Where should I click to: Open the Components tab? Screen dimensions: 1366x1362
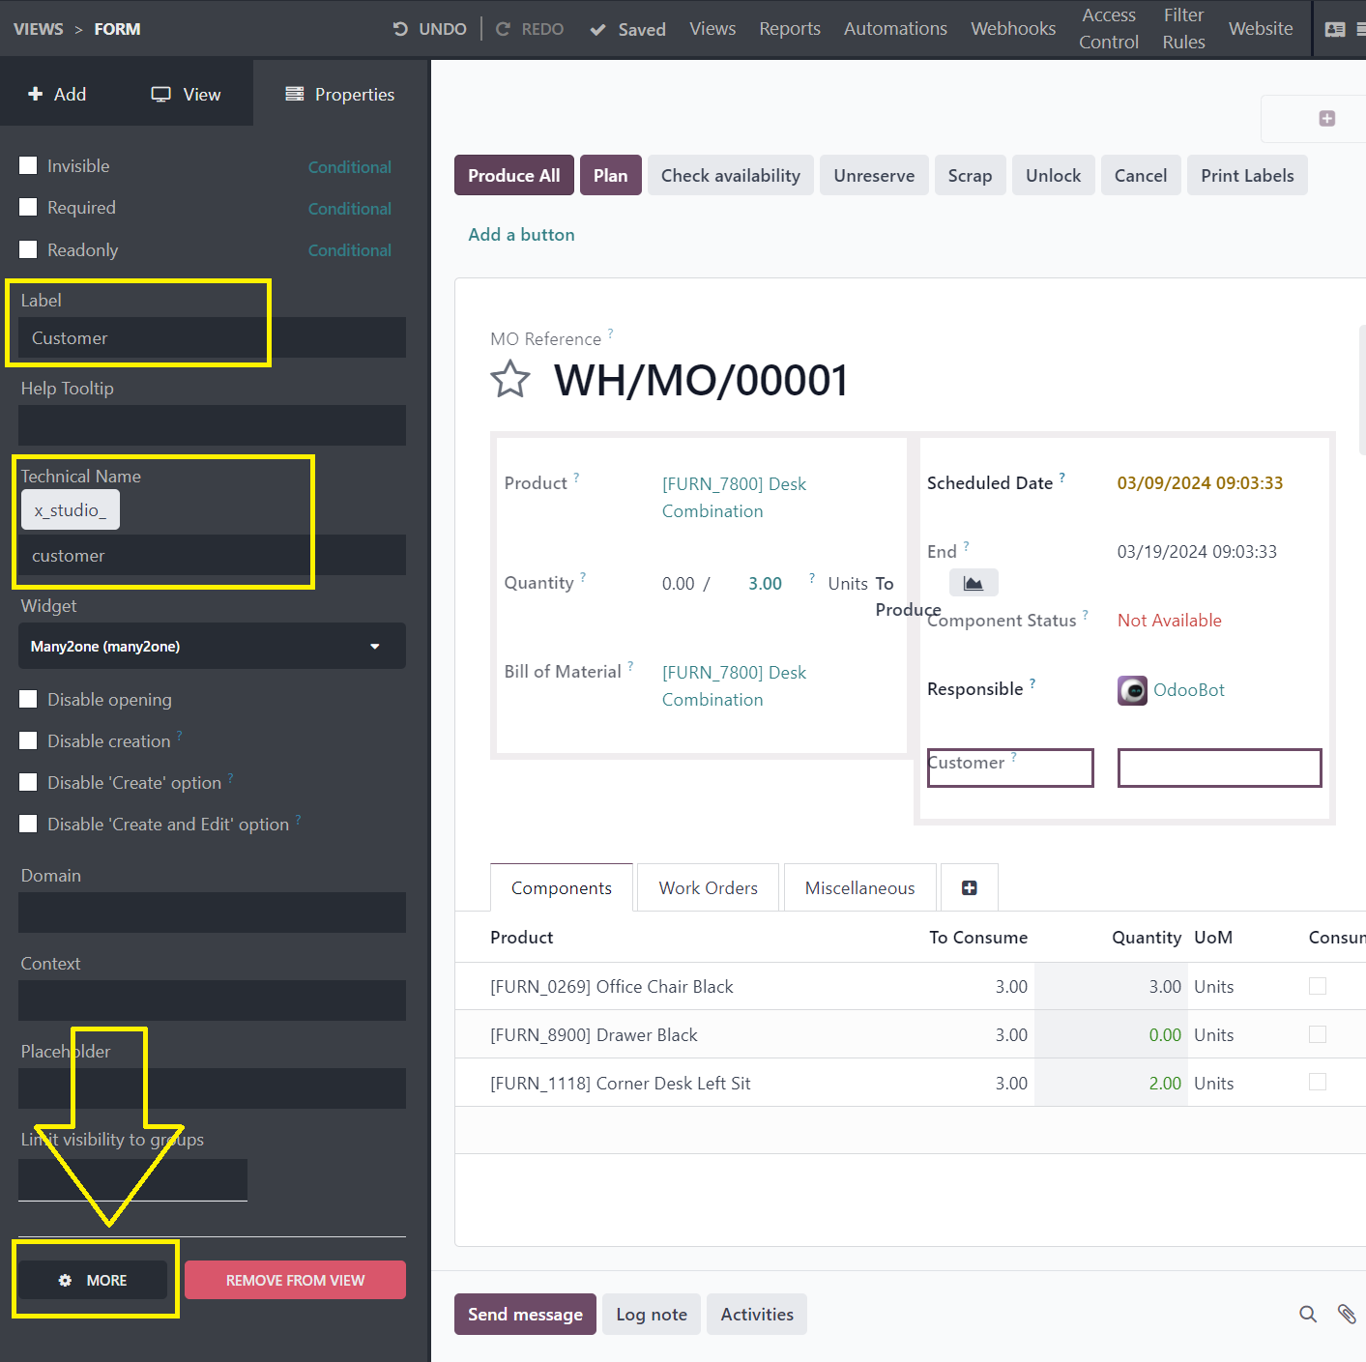point(562,887)
